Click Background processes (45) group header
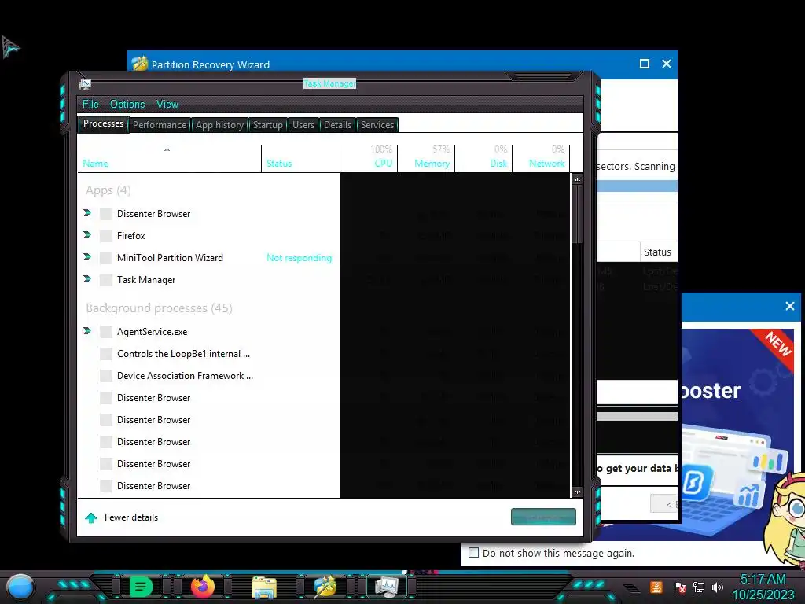This screenshot has height=604, width=805. [x=159, y=308]
